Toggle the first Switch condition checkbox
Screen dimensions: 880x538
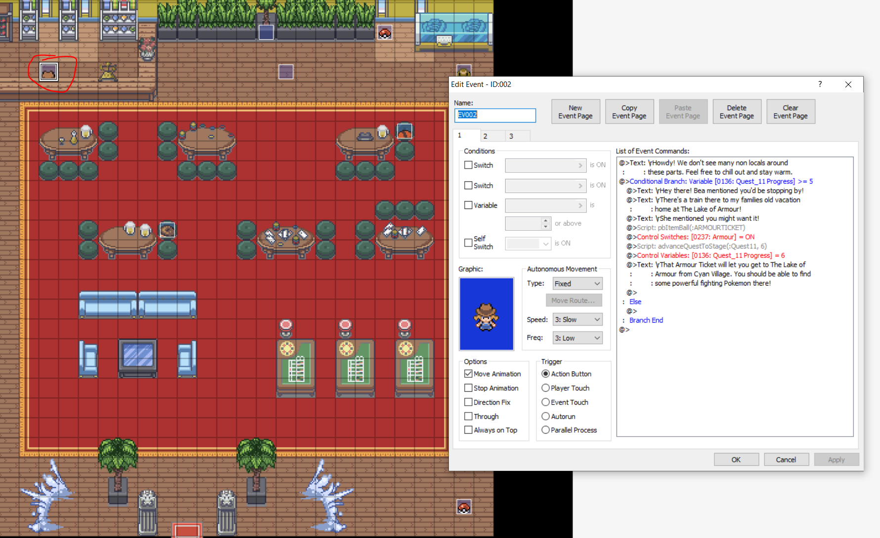click(468, 165)
